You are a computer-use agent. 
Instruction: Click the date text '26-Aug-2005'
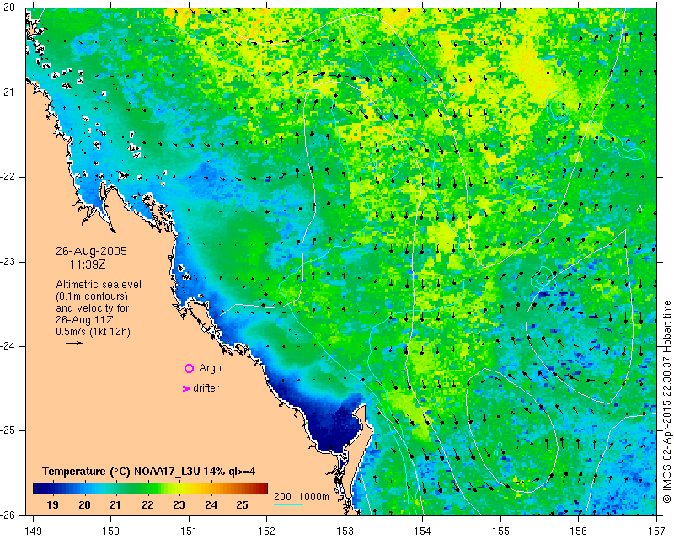91,251
